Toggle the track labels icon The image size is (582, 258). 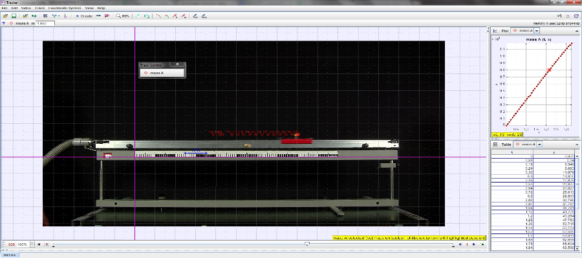click(147, 16)
